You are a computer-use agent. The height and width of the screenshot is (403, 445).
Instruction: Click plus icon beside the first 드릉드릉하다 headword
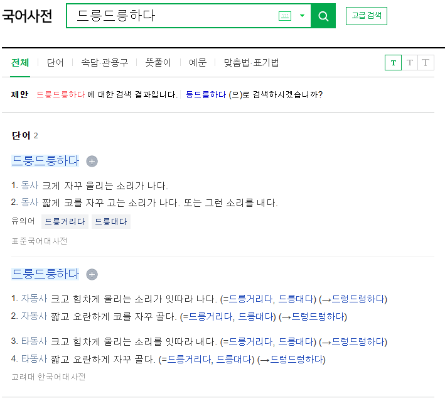(x=92, y=162)
